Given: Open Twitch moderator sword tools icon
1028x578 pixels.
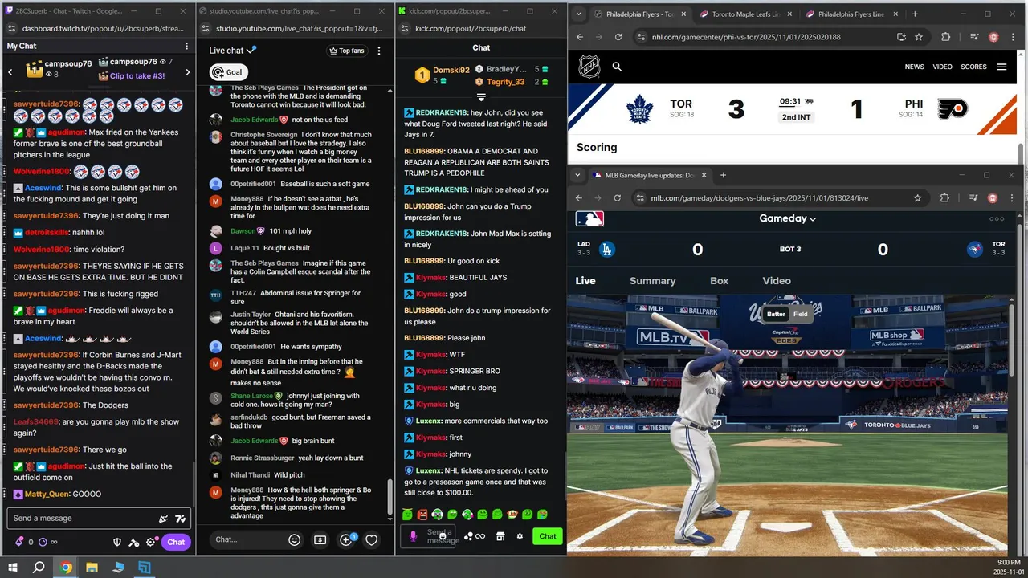Looking at the screenshot, I should pos(134,542).
